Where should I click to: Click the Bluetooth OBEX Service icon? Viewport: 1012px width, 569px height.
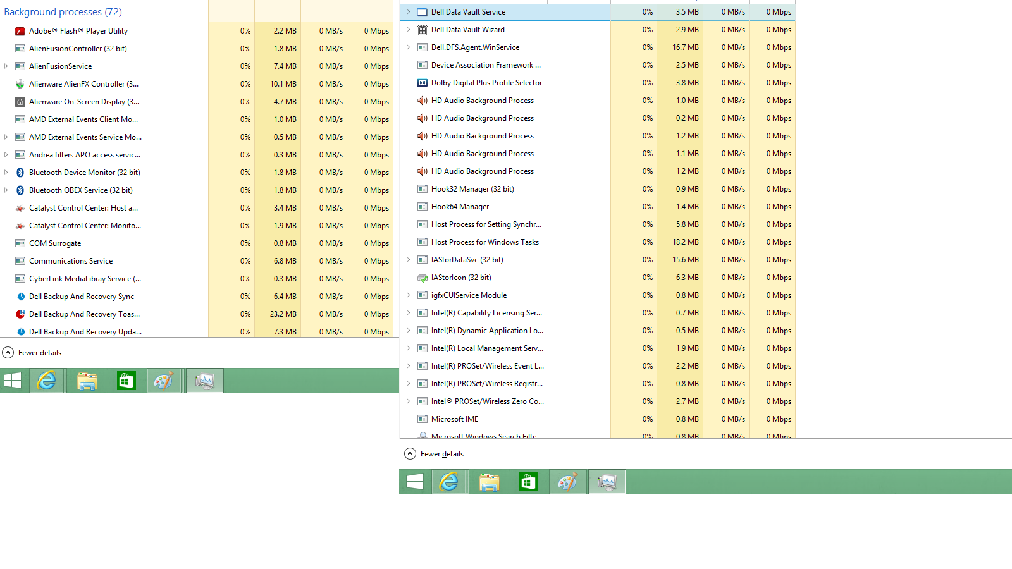[20, 190]
